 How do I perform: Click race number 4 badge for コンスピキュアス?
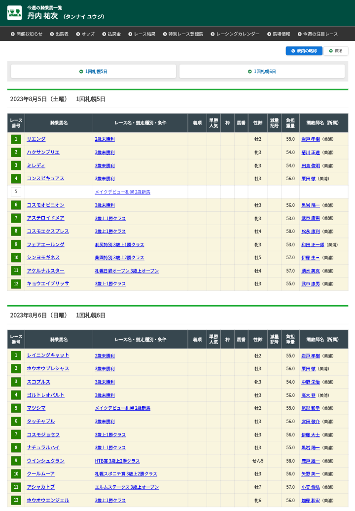pos(16,179)
